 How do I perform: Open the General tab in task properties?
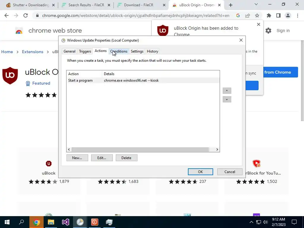click(x=69, y=51)
